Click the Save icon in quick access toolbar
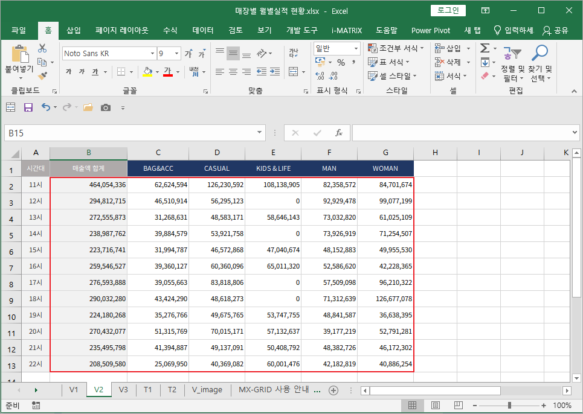The height and width of the screenshot is (414, 583). tap(28, 107)
